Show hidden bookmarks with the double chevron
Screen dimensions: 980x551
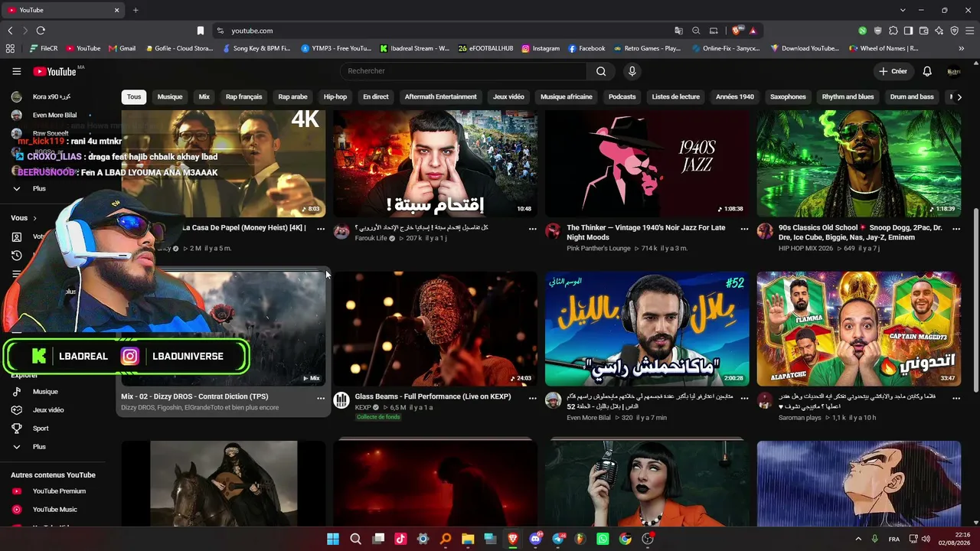[961, 48]
